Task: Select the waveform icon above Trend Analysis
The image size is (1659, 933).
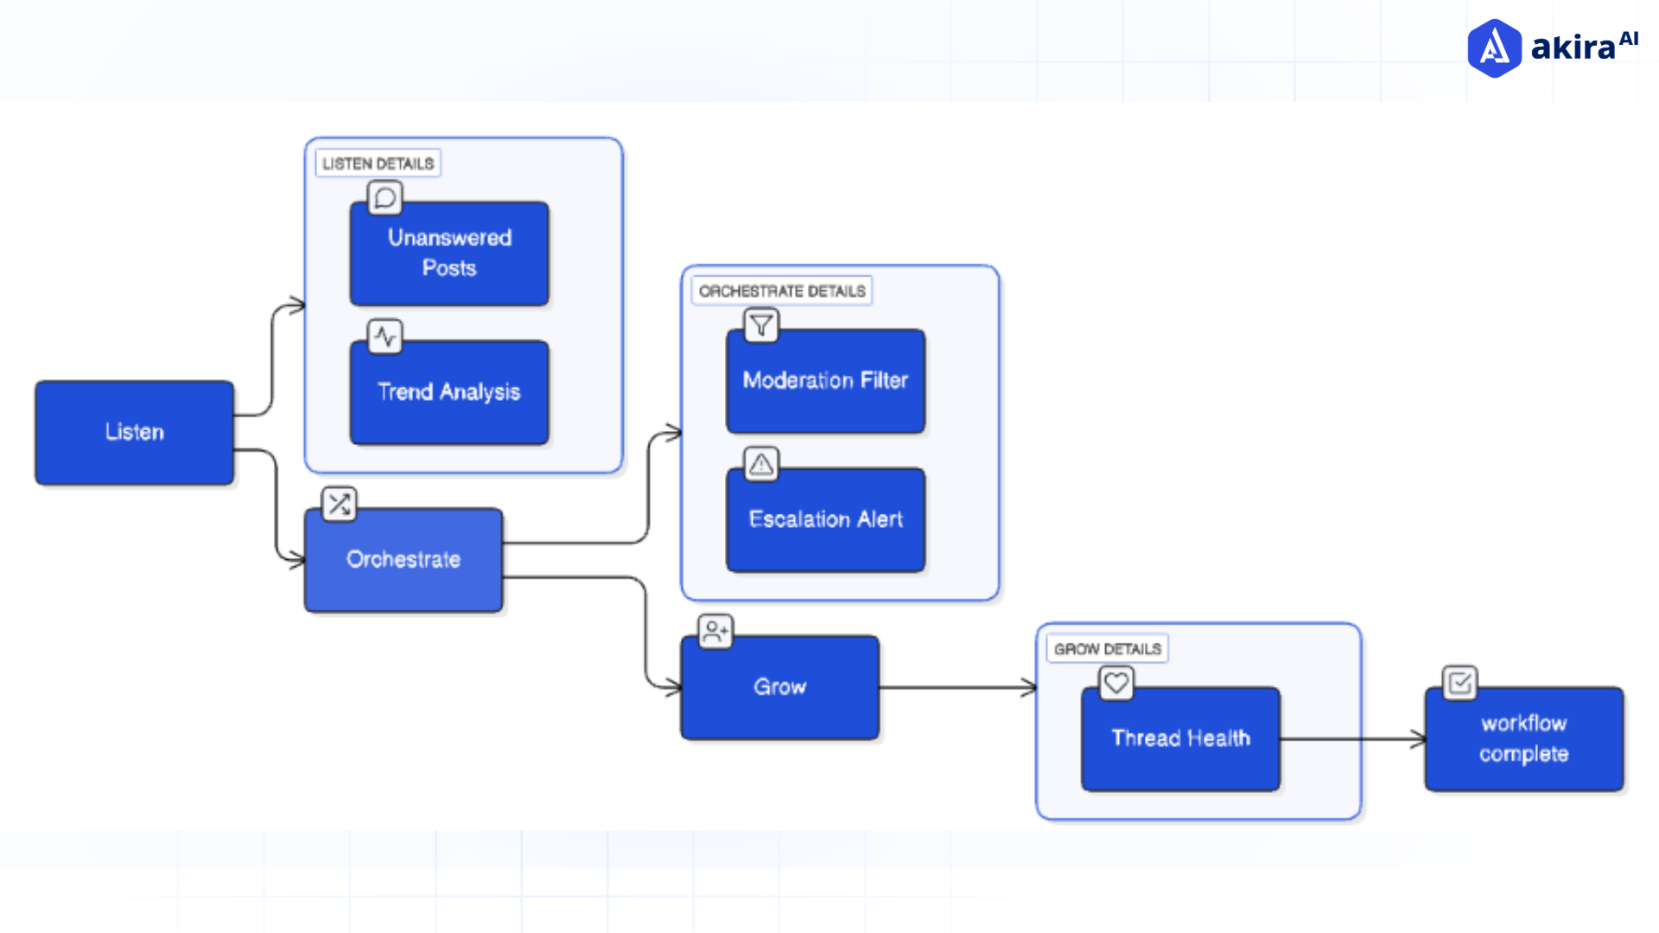Action: point(385,336)
